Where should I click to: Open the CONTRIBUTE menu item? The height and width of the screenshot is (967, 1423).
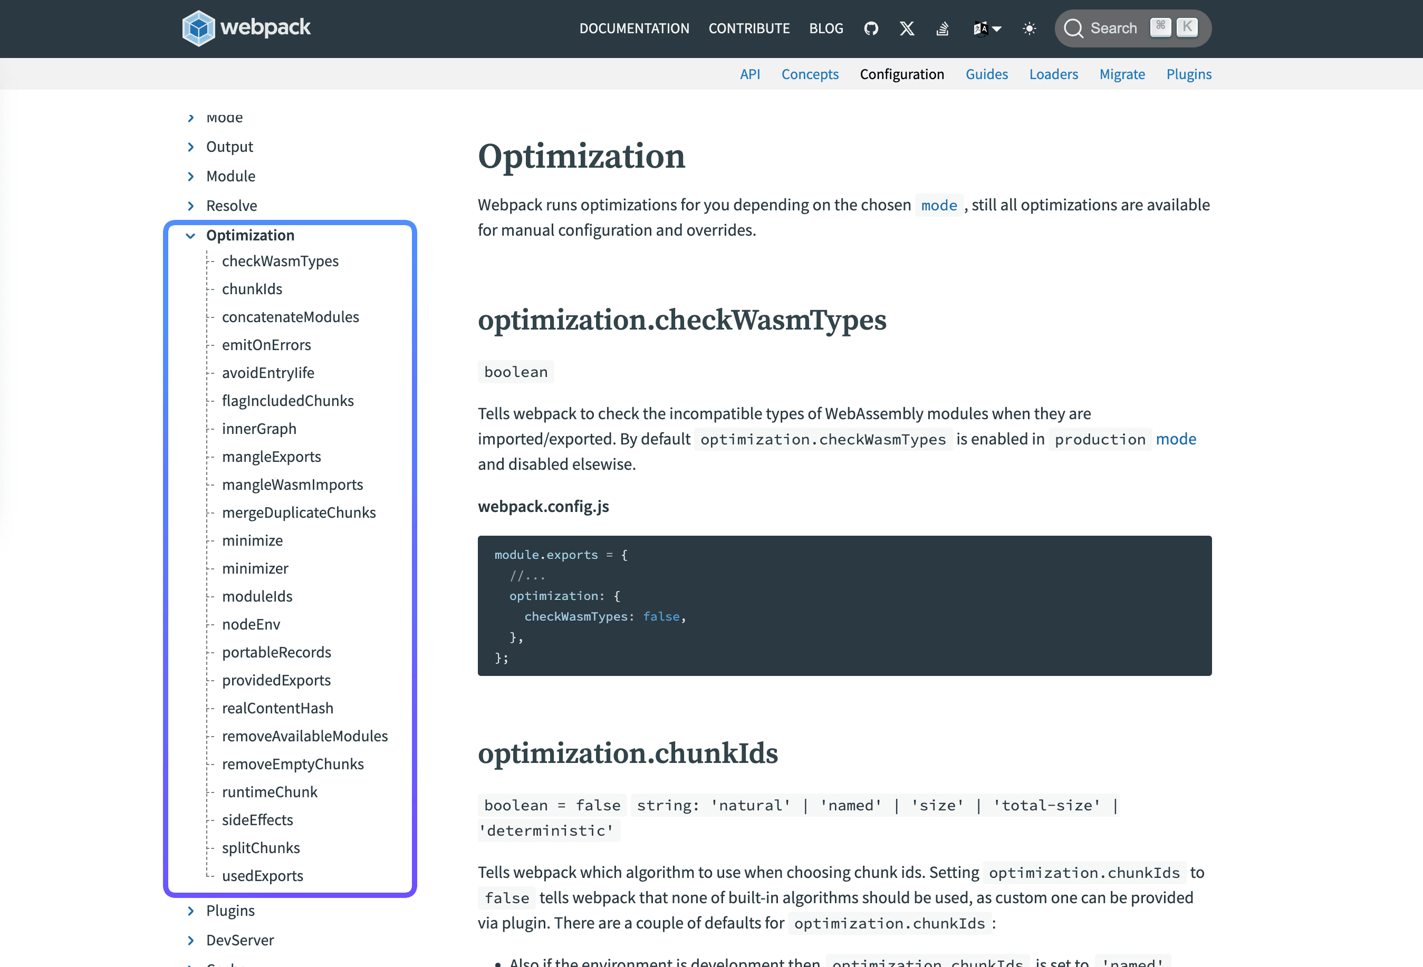coord(749,28)
